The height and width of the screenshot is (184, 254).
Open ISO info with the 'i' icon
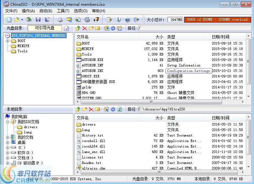pos(118,20)
